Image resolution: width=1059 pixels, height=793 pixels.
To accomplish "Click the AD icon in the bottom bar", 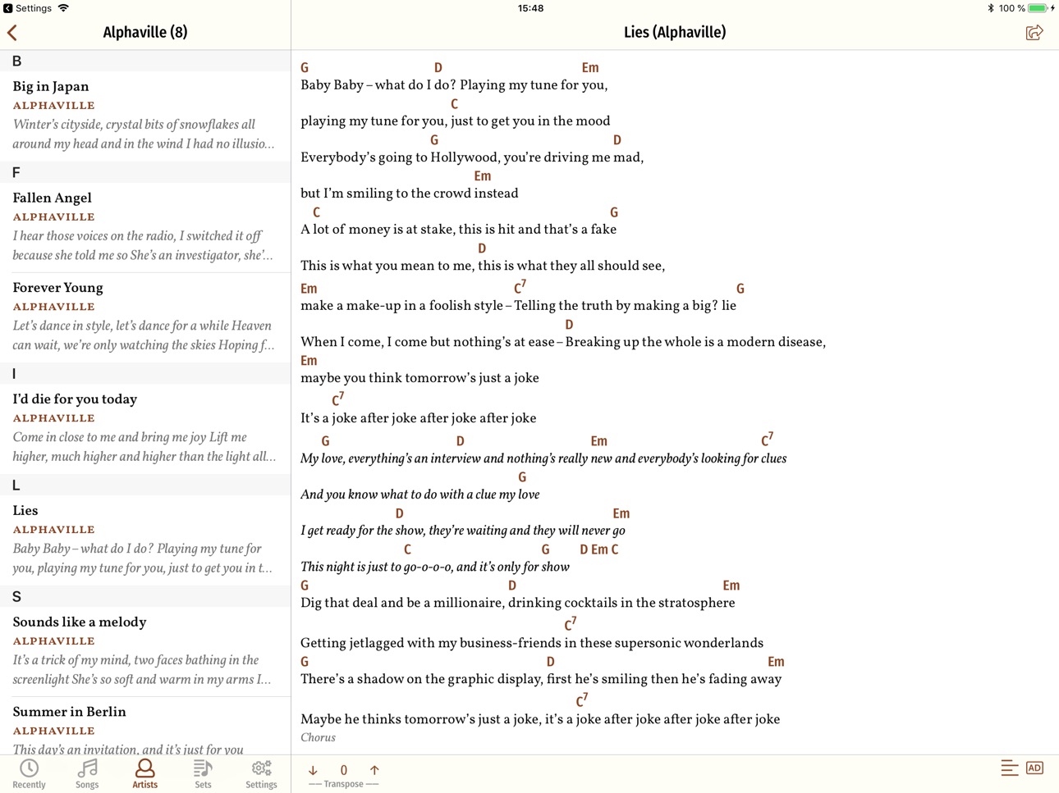I will 1034,768.
